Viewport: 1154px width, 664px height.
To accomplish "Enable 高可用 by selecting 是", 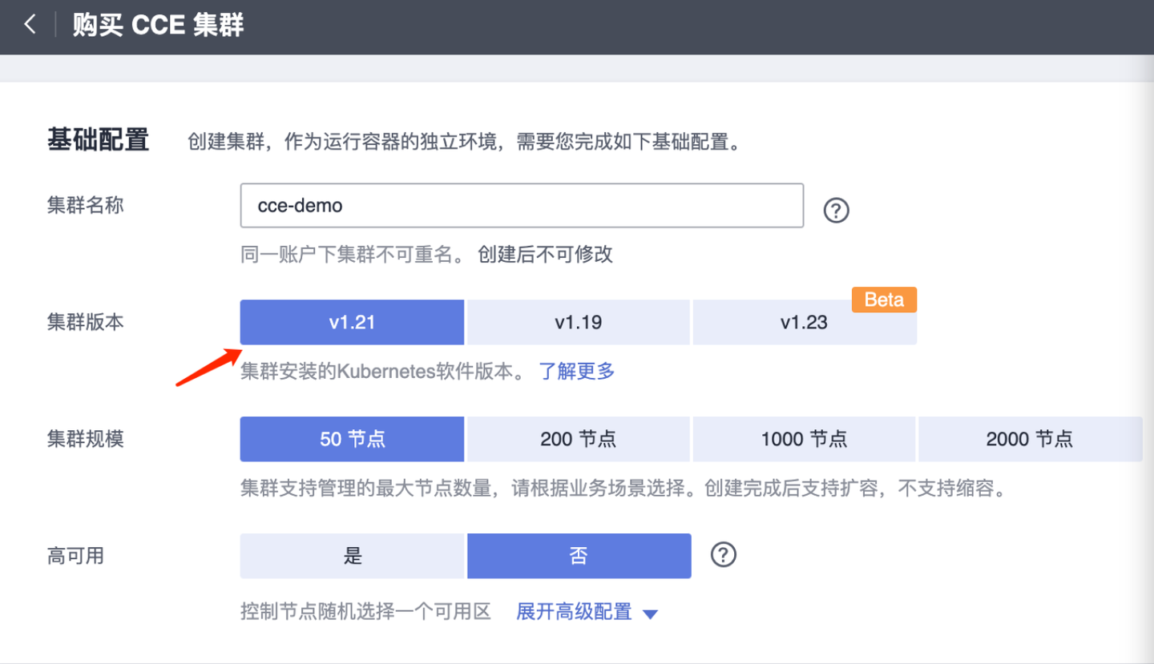I will [352, 555].
